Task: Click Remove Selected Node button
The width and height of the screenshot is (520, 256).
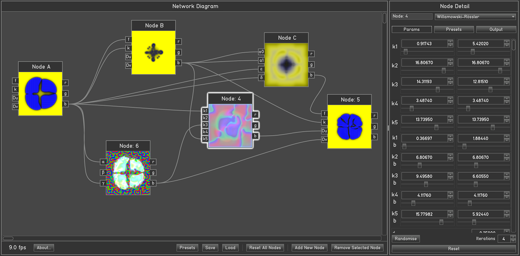Action: pyautogui.click(x=357, y=247)
